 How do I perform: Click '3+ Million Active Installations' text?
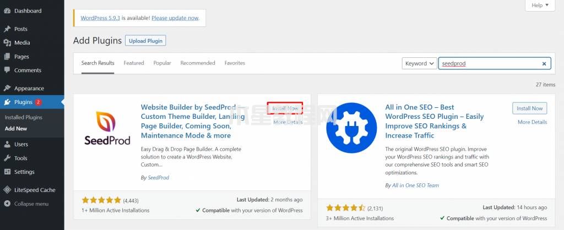coord(360,218)
